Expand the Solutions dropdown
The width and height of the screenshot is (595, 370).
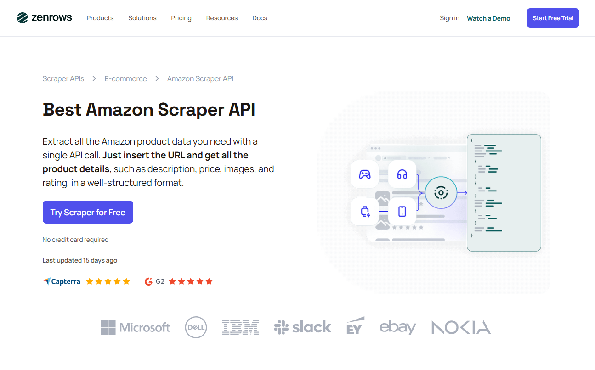[x=142, y=18]
